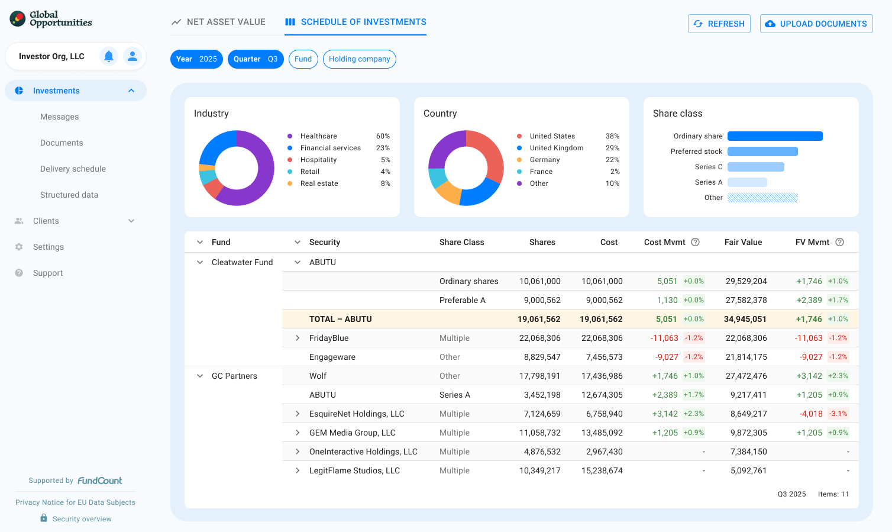Viewport: 892px width, 532px height.
Task: Open the user profile icon
Action: coord(132,56)
